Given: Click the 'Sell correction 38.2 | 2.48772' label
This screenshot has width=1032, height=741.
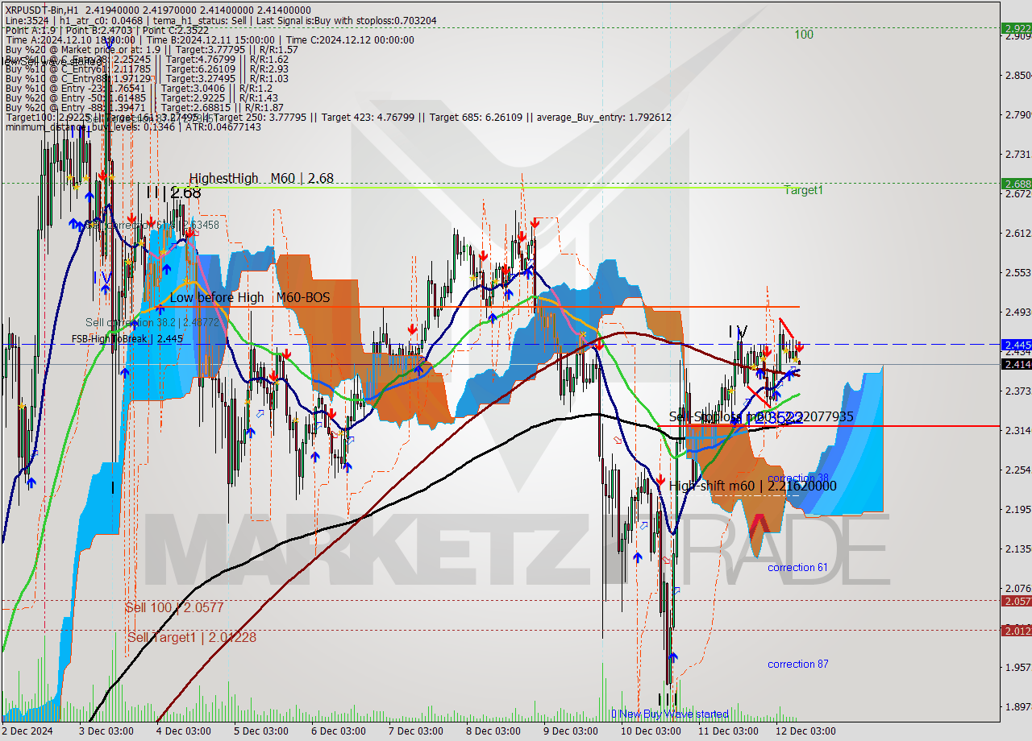Looking at the screenshot, I should [x=152, y=322].
